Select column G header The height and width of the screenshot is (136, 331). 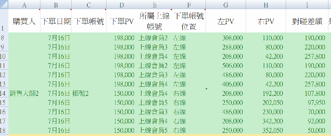226,5
